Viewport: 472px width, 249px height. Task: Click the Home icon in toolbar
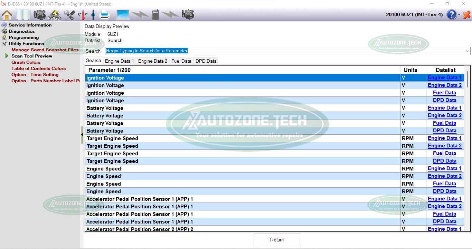tap(7, 15)
